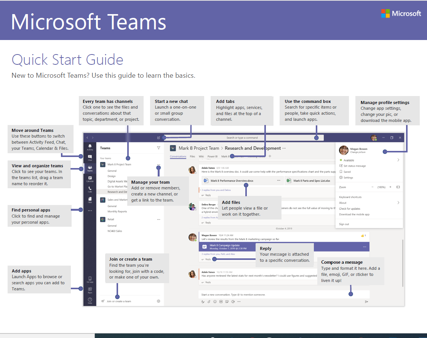Viewport: 427px width, 338px height.
Task: Open ellipsis on Mark 8 Campaign Update card
Action: coord(365,247)
